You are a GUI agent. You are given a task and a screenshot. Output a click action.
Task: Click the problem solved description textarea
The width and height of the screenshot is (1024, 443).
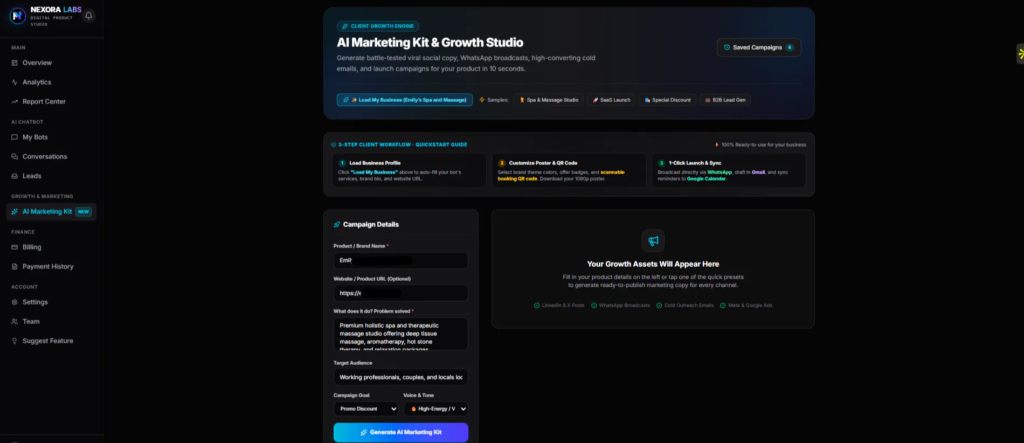(401, 334)
